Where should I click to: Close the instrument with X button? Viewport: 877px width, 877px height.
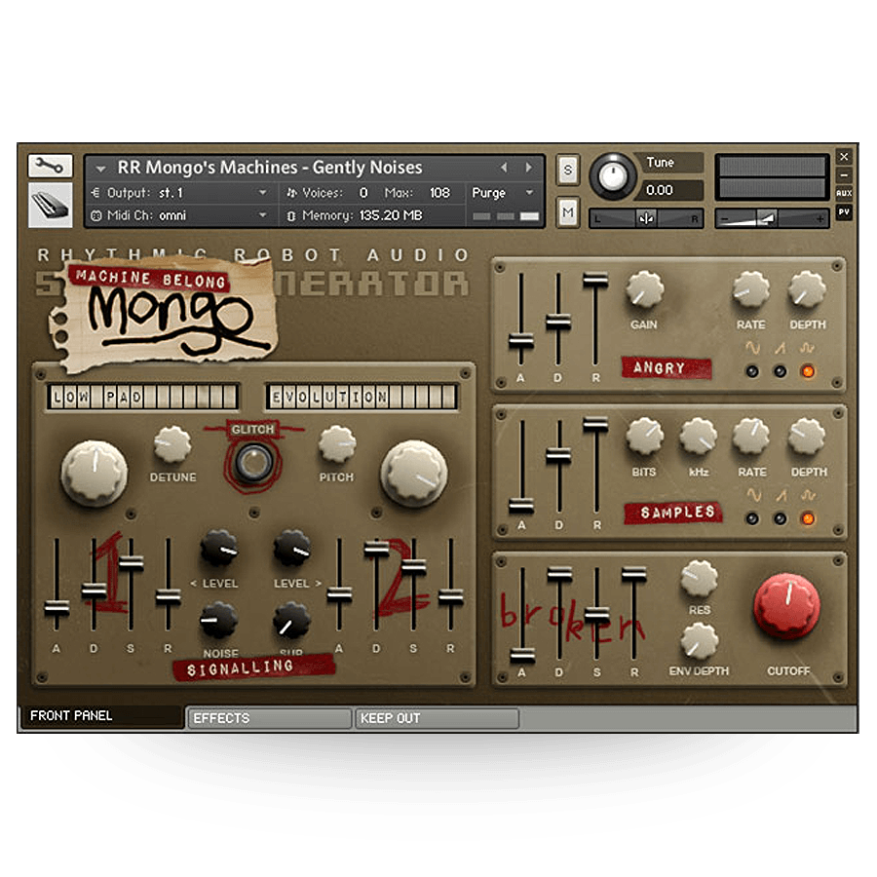[844, 157]
